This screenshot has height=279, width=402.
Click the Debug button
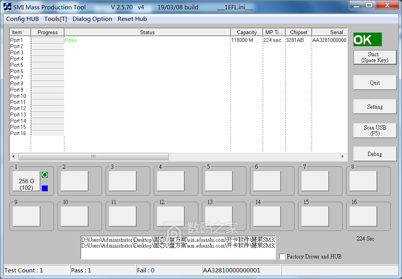[375, 154]
